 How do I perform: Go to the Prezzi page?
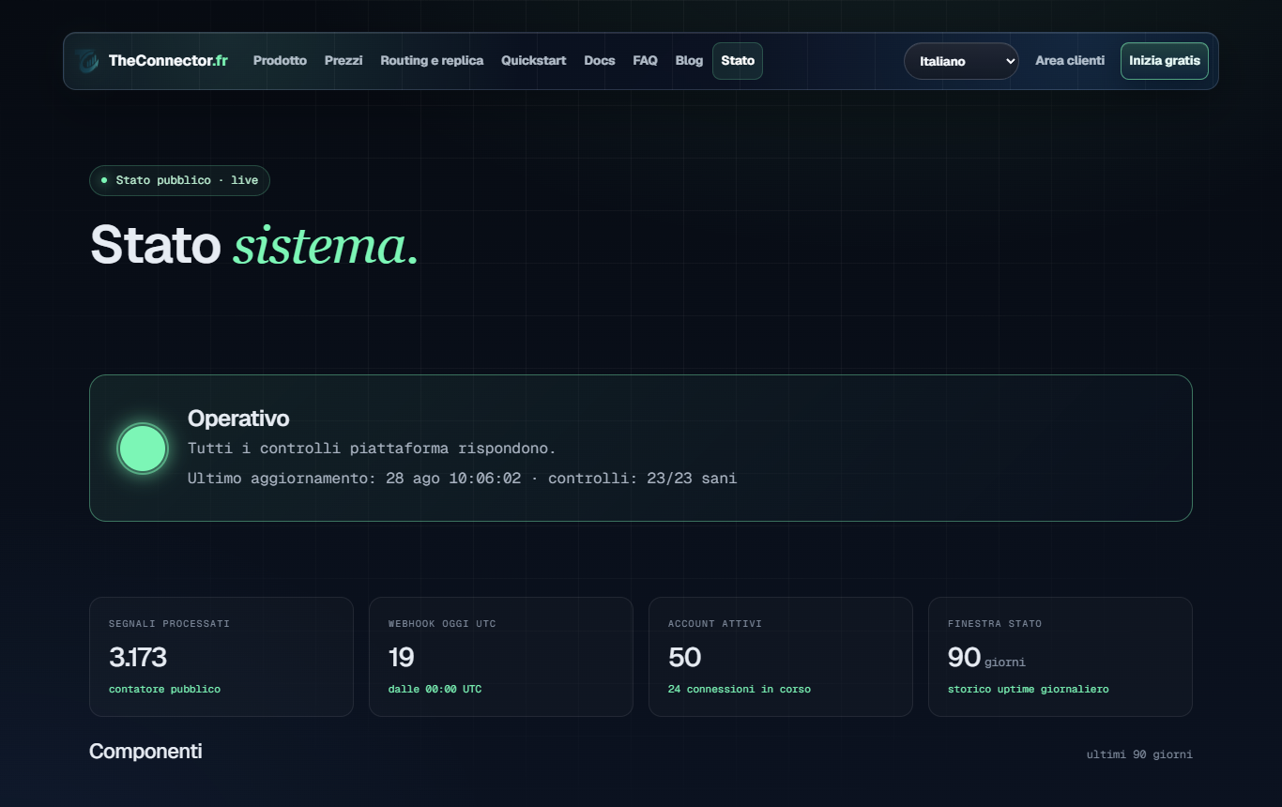[343, 61]
